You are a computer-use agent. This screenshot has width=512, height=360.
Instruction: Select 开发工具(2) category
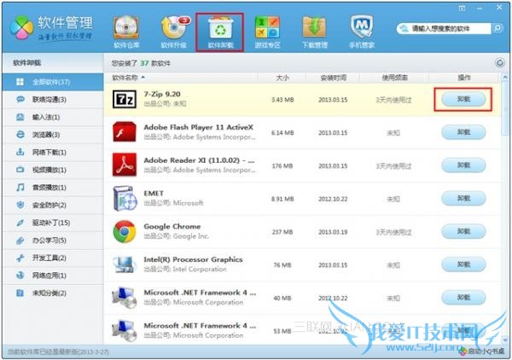click(x=53, y=258)
